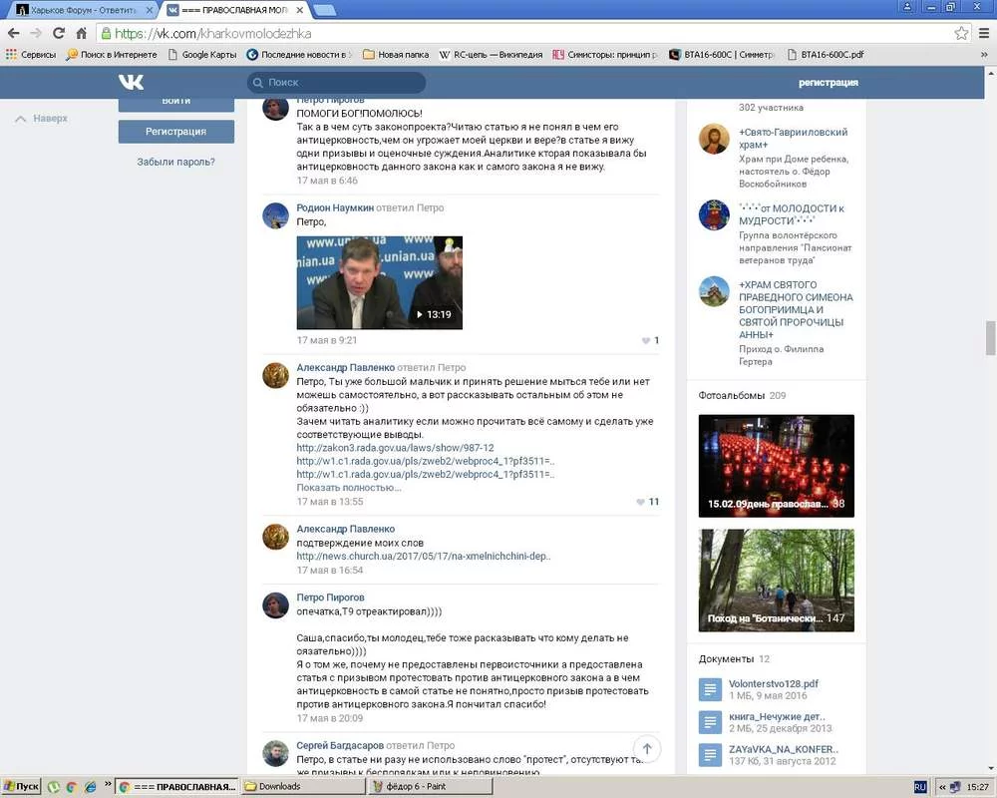997x798 pixels.
Task: Open Родион Наумкин avatar
Action: [x=276, y=215]
